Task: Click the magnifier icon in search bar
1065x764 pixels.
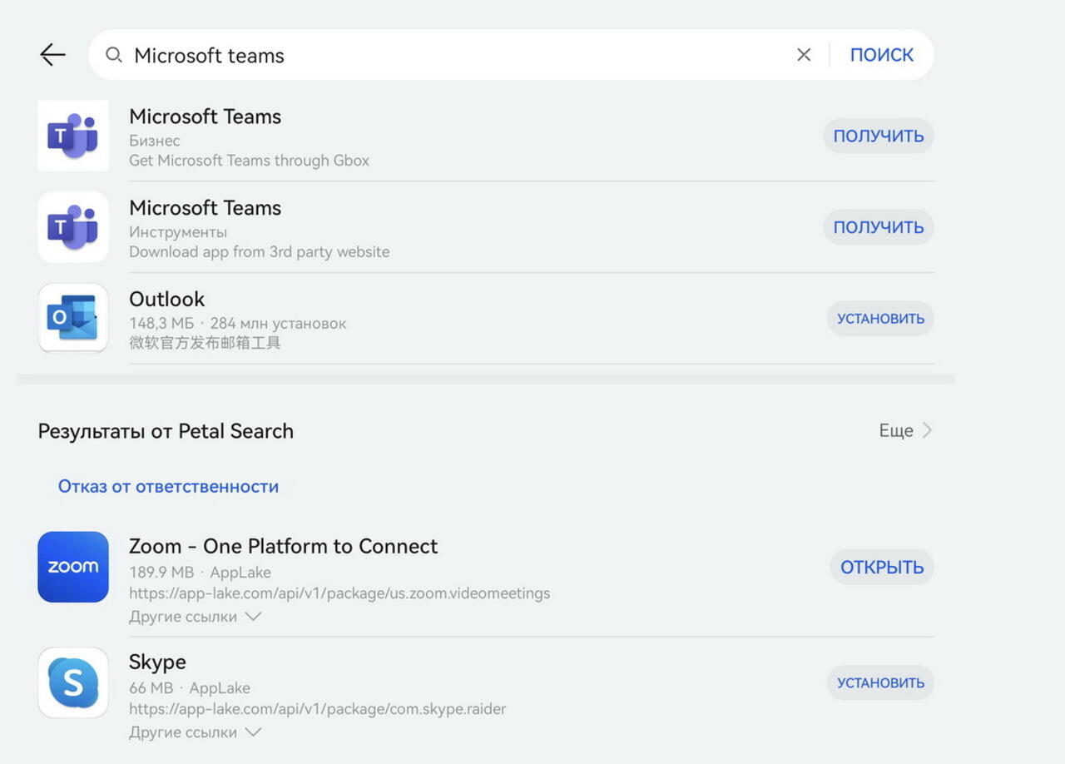Action: [x=114, y=55]
